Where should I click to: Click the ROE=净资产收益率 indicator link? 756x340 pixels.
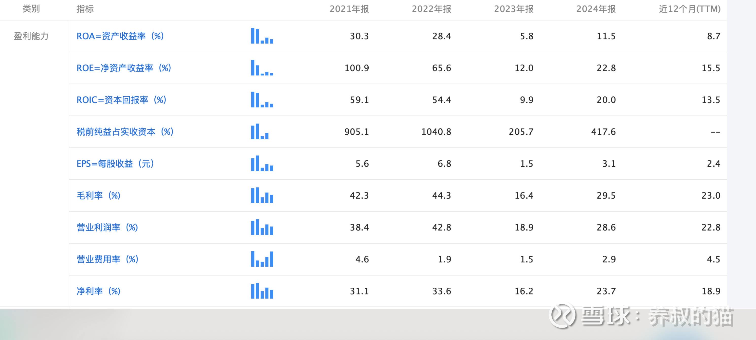(123, 68)
